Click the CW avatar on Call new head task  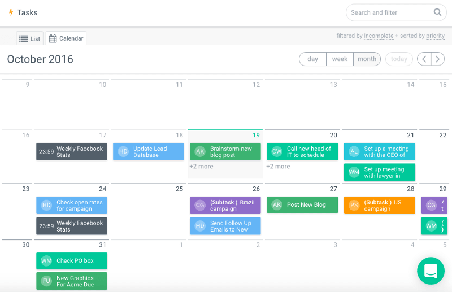click(x=276, y=151)
